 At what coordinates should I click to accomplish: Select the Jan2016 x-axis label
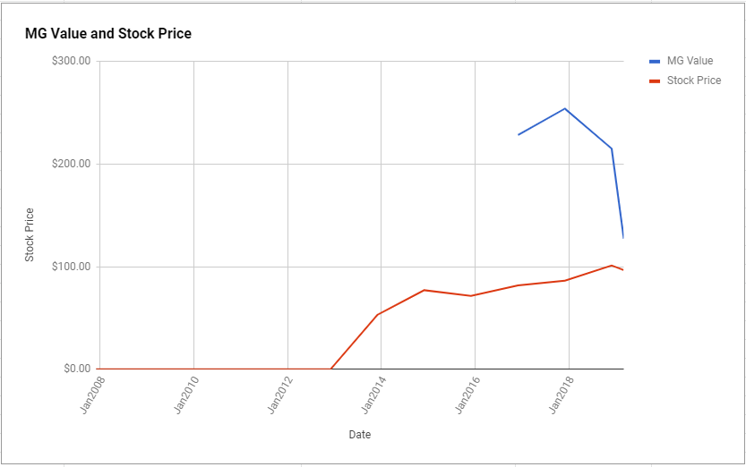pos(467,395)
